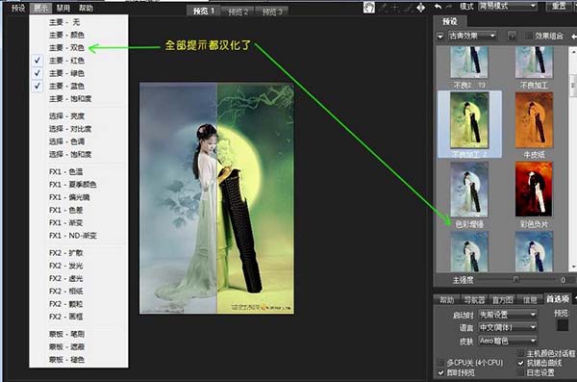Click the greyed eyedropper tool icon

click(x=384, y=8)
